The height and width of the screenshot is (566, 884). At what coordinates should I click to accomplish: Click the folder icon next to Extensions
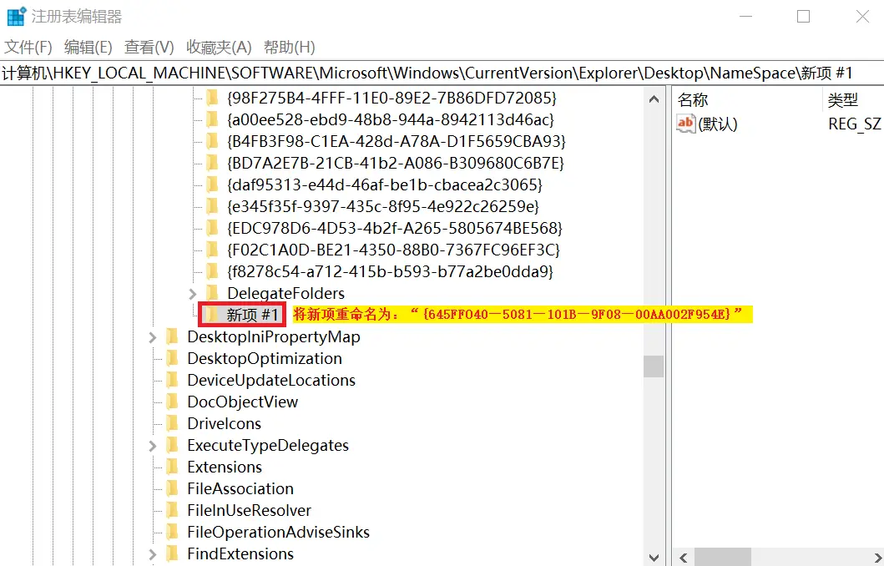pos(173,467)
